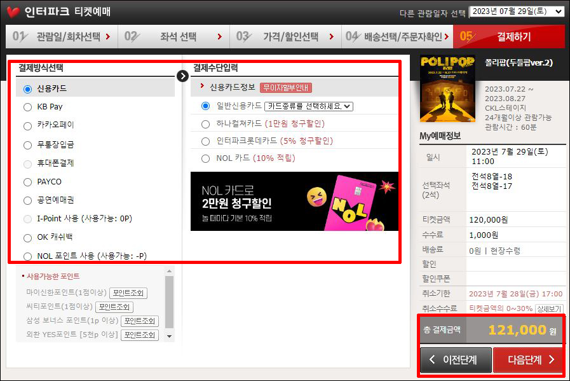Screen dimensions: 570x381
Task: Select OK 캐쉬백 radio option
Action: point(27,238)
